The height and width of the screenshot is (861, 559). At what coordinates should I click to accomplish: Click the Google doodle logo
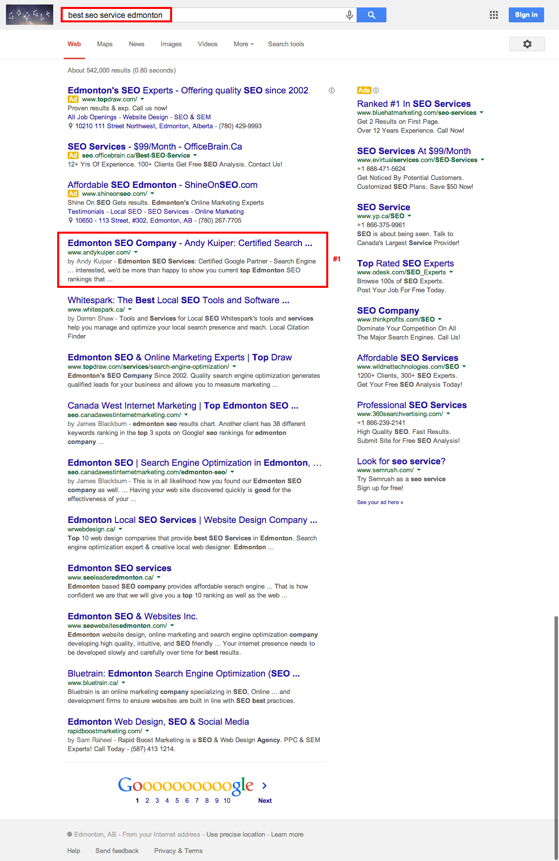click(29, 15)
